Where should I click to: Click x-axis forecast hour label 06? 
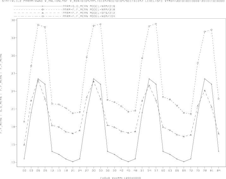point(38,170)
